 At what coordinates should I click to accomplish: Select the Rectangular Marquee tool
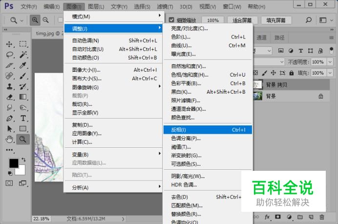click(x=23, y=44)
